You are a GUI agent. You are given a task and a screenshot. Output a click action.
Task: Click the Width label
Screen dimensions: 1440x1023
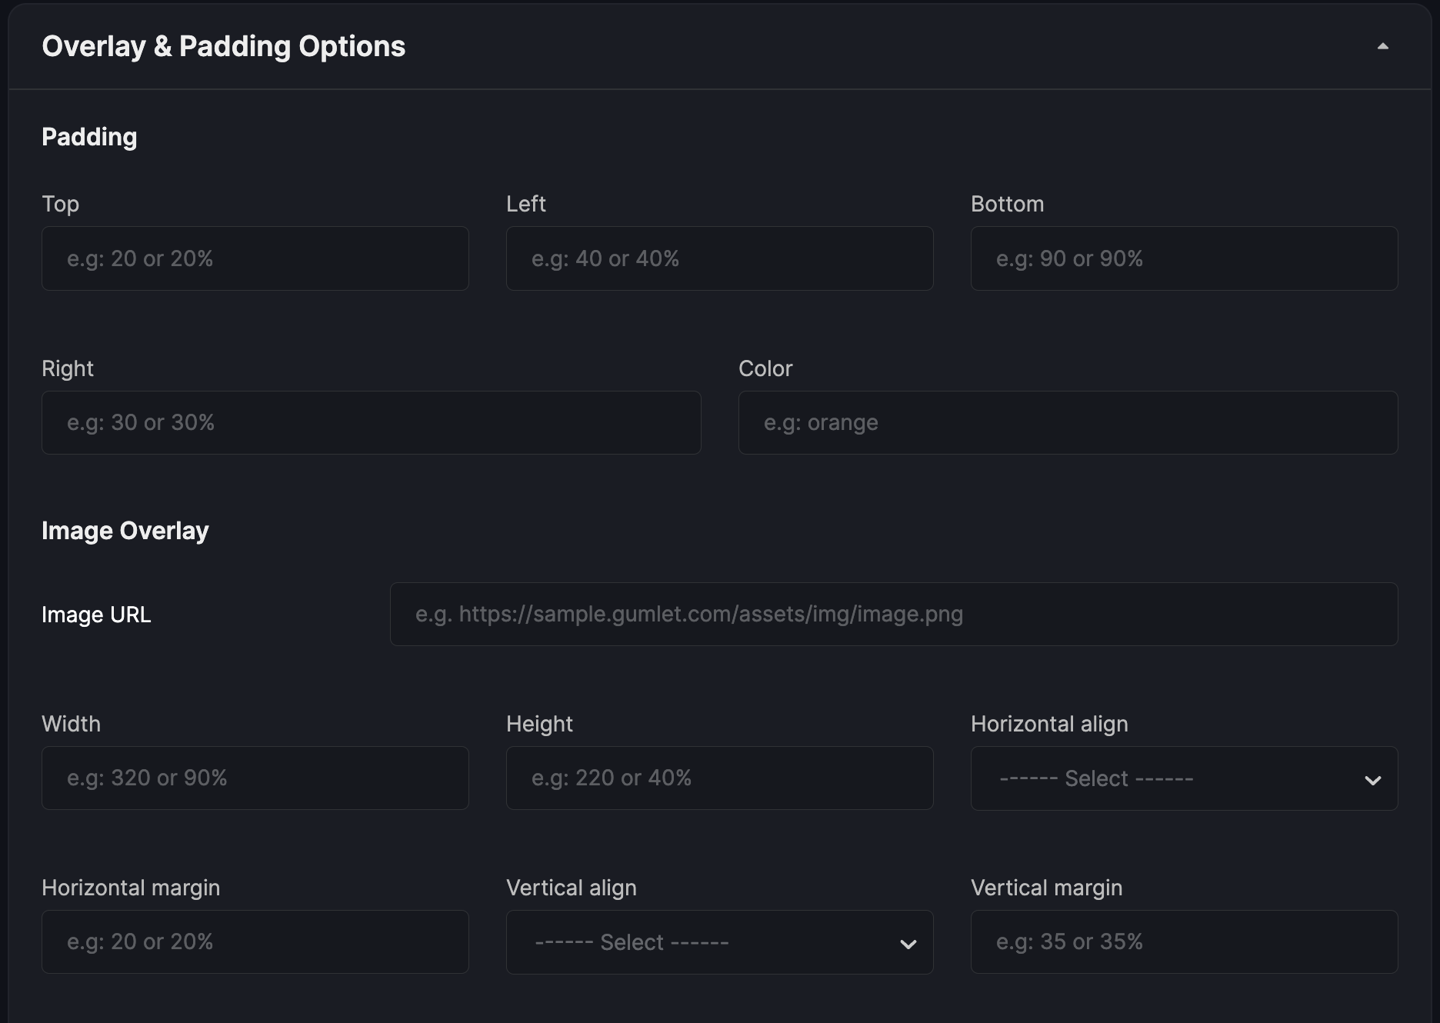[x=72, y=724]
